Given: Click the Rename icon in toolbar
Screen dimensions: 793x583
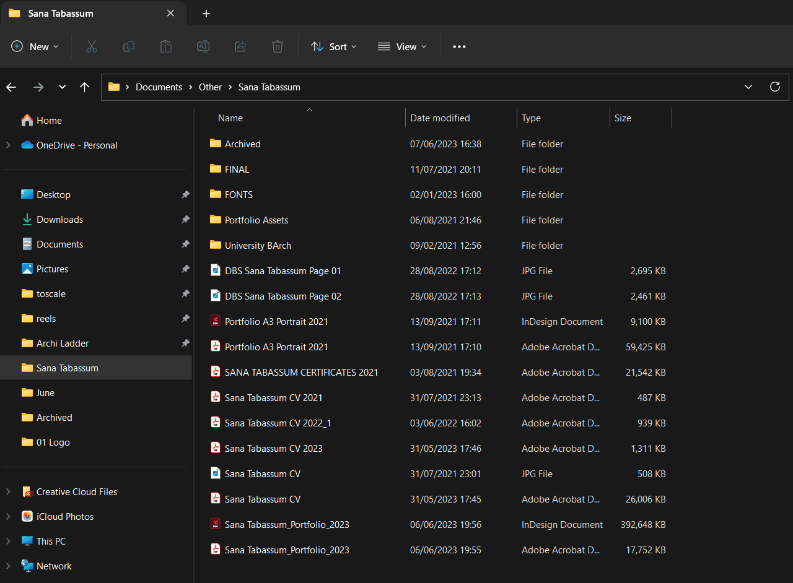Looking at the screenshot, I should 203,46.
